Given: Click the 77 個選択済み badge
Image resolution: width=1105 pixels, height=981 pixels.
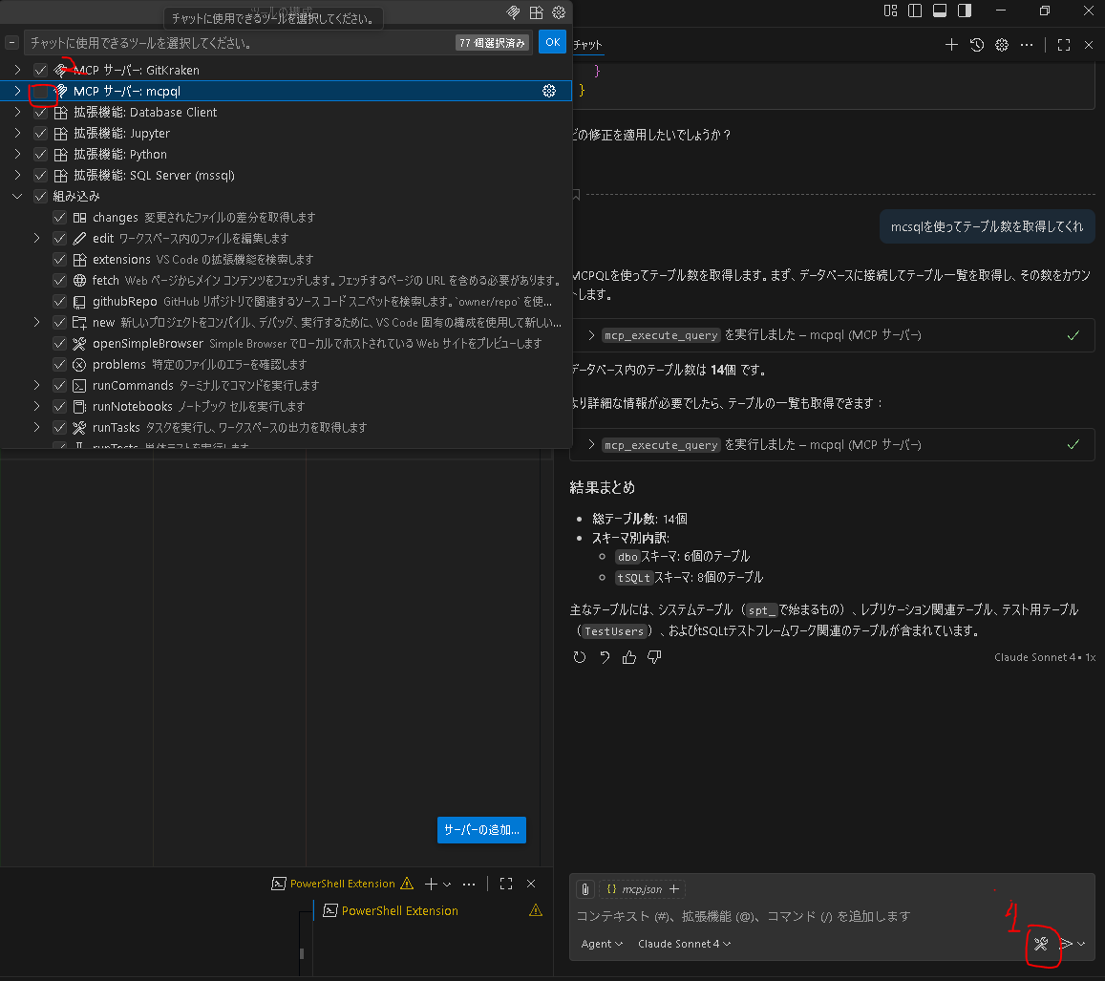Looking at the screenshot, I should pyautogui.click(x=492, y=43).
